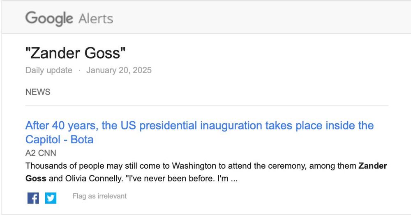The height and width of the screenshot is (215, 411).
Task: Share the article on Facebook
Action: [x=33, y=198]
